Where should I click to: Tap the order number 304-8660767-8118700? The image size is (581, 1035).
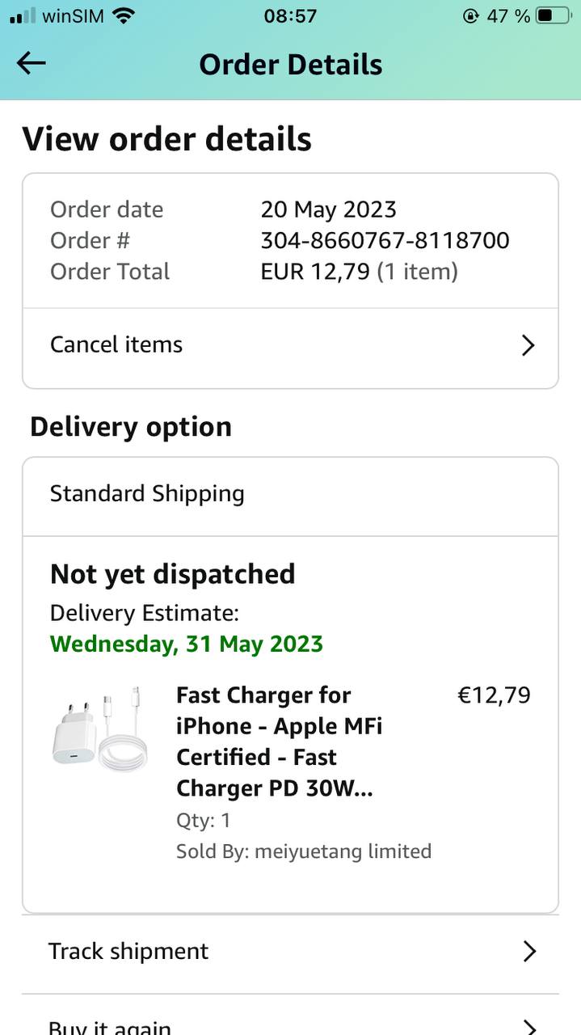(x=385, y=240)
